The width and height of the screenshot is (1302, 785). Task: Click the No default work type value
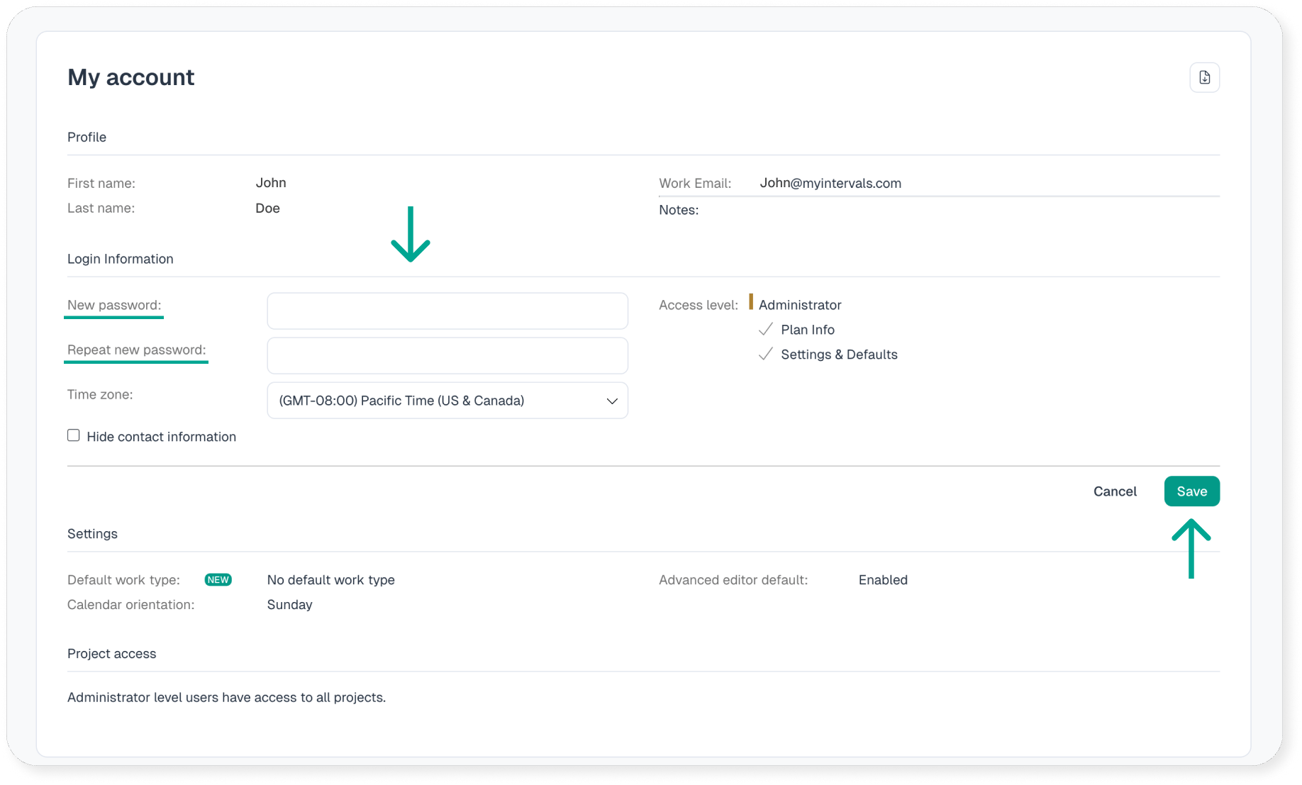[330, 580]
